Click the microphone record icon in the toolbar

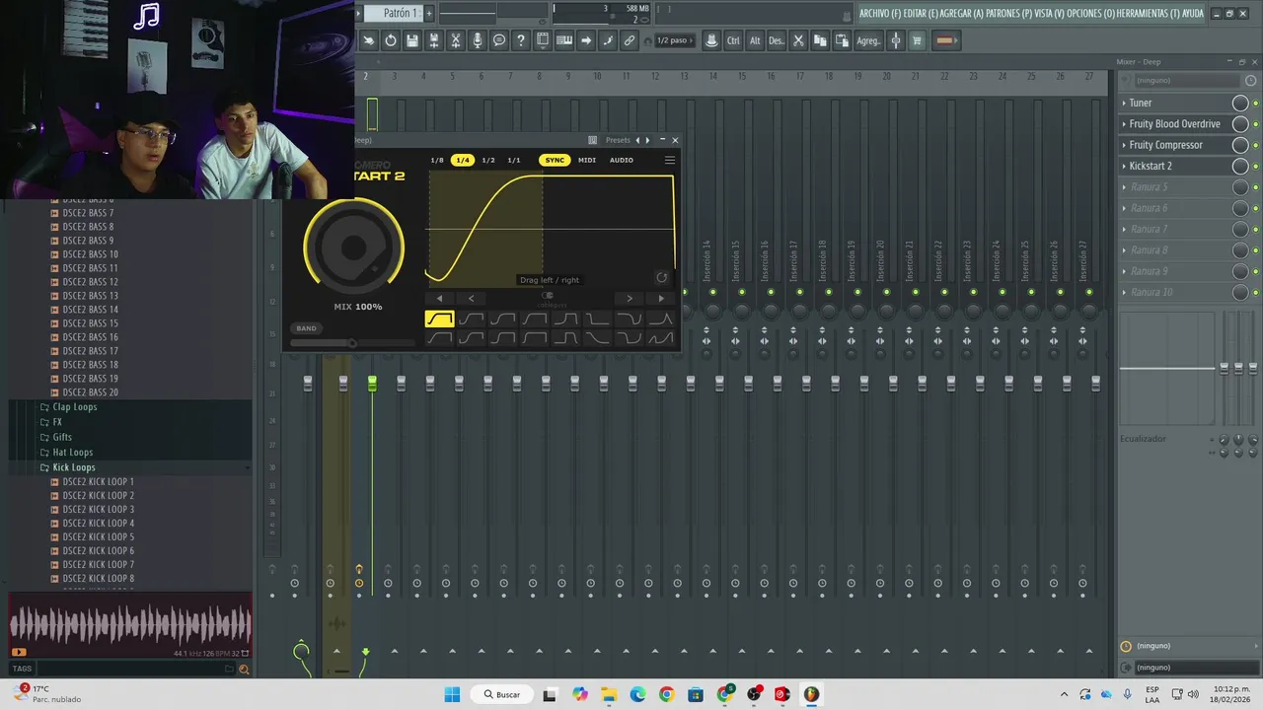(x=478, y=40)
